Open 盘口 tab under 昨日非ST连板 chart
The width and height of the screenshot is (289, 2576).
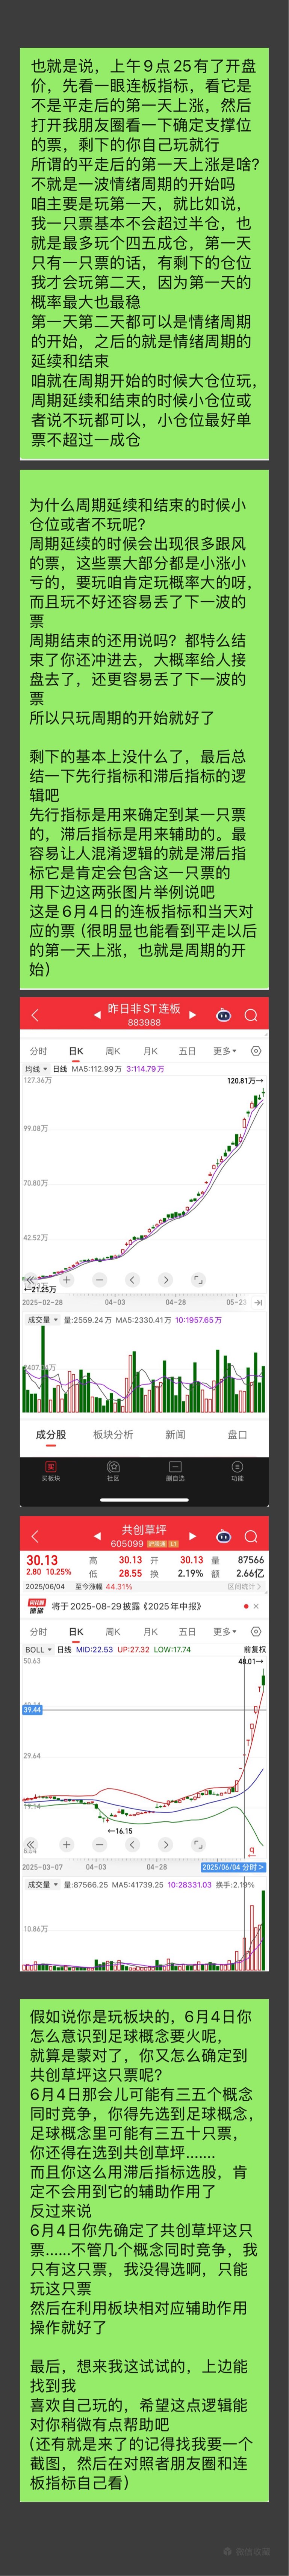tap(237, 1434)
